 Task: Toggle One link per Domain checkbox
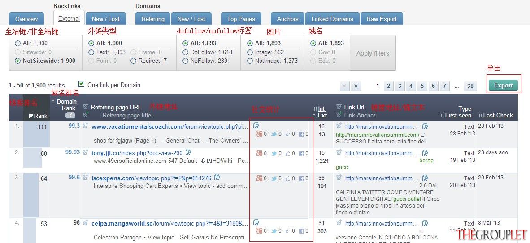tap(81, 84)
